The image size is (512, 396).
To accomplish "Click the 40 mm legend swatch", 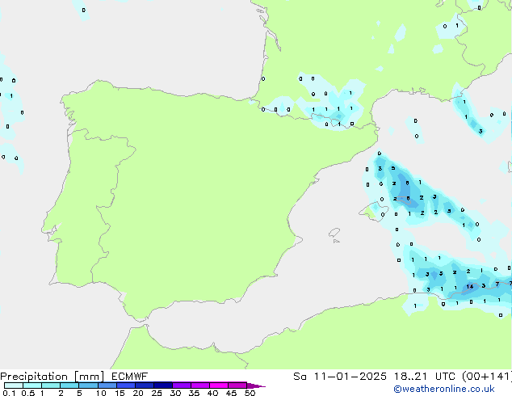I will pos(218,385).
